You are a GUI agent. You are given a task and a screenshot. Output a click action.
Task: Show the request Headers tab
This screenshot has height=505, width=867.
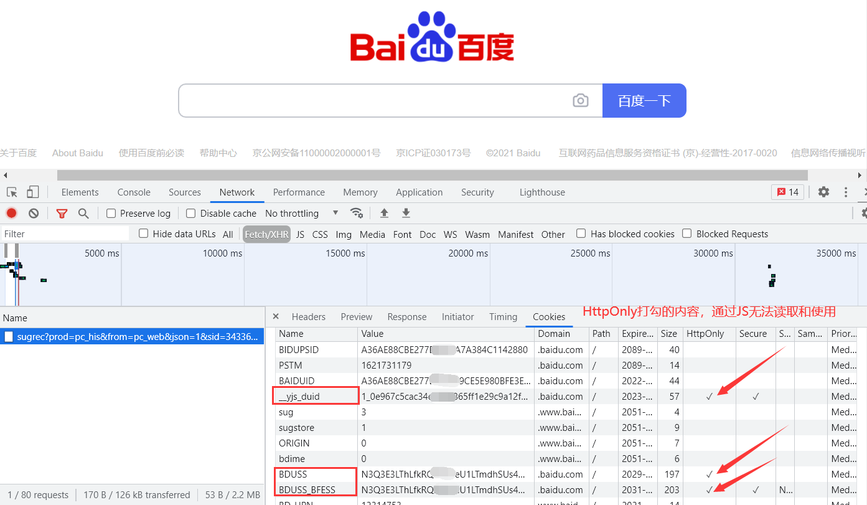tap(309, 316)
